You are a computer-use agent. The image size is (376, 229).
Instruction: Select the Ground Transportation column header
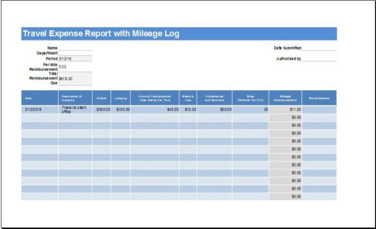click(x=155, y=98)
